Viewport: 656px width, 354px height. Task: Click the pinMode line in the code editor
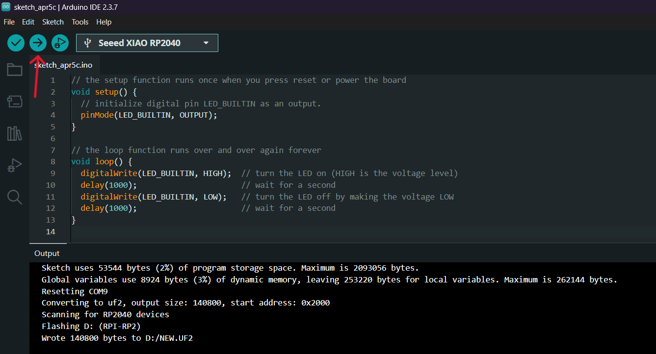(149, 115)
